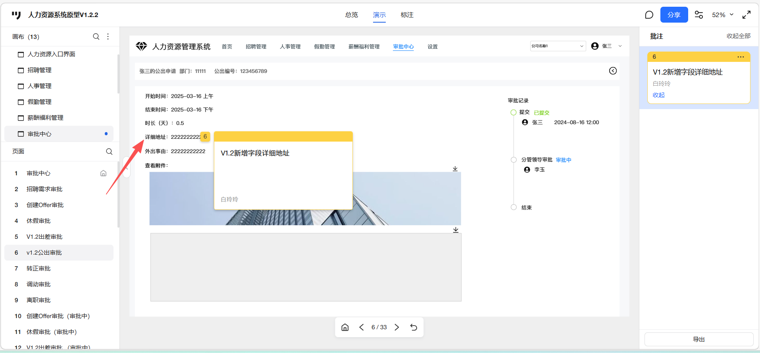This screenshot has width=760, height=353.
Task: Open the canvas list three-dot menu
Action: [x=108, y=36]
